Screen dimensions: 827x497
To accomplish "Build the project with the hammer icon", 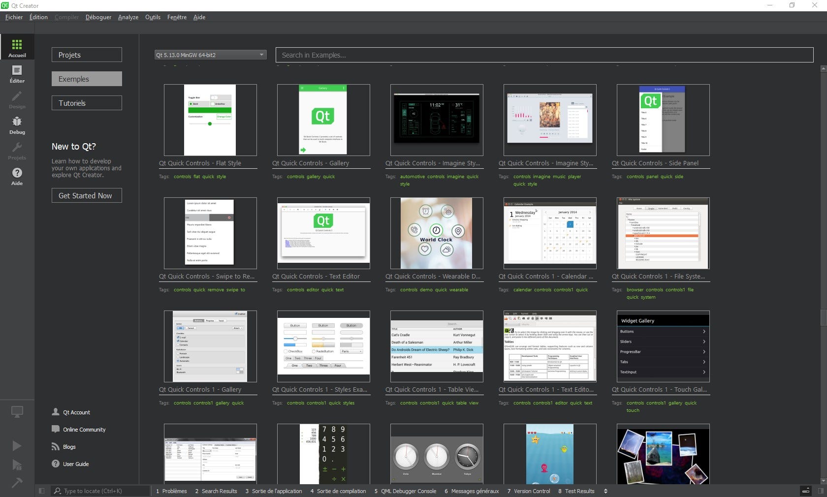I will tap(17, 483).
